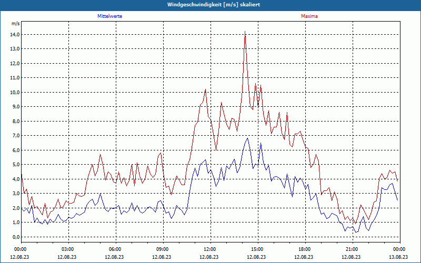Image resolution: width=421 pixels, height=263 pixels.
Task: Select the red 'Maxima' legend label
Action: (309, 16)
